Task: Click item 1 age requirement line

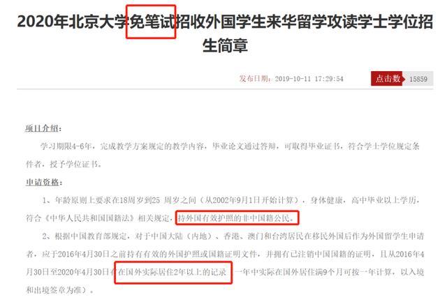Action: [x=231, y=200]
